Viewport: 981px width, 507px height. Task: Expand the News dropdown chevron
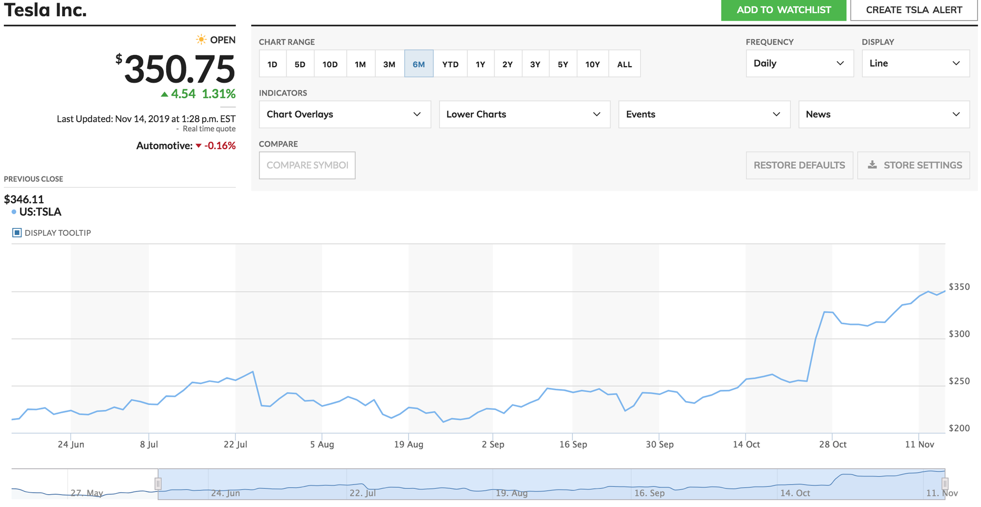(956, 114)
